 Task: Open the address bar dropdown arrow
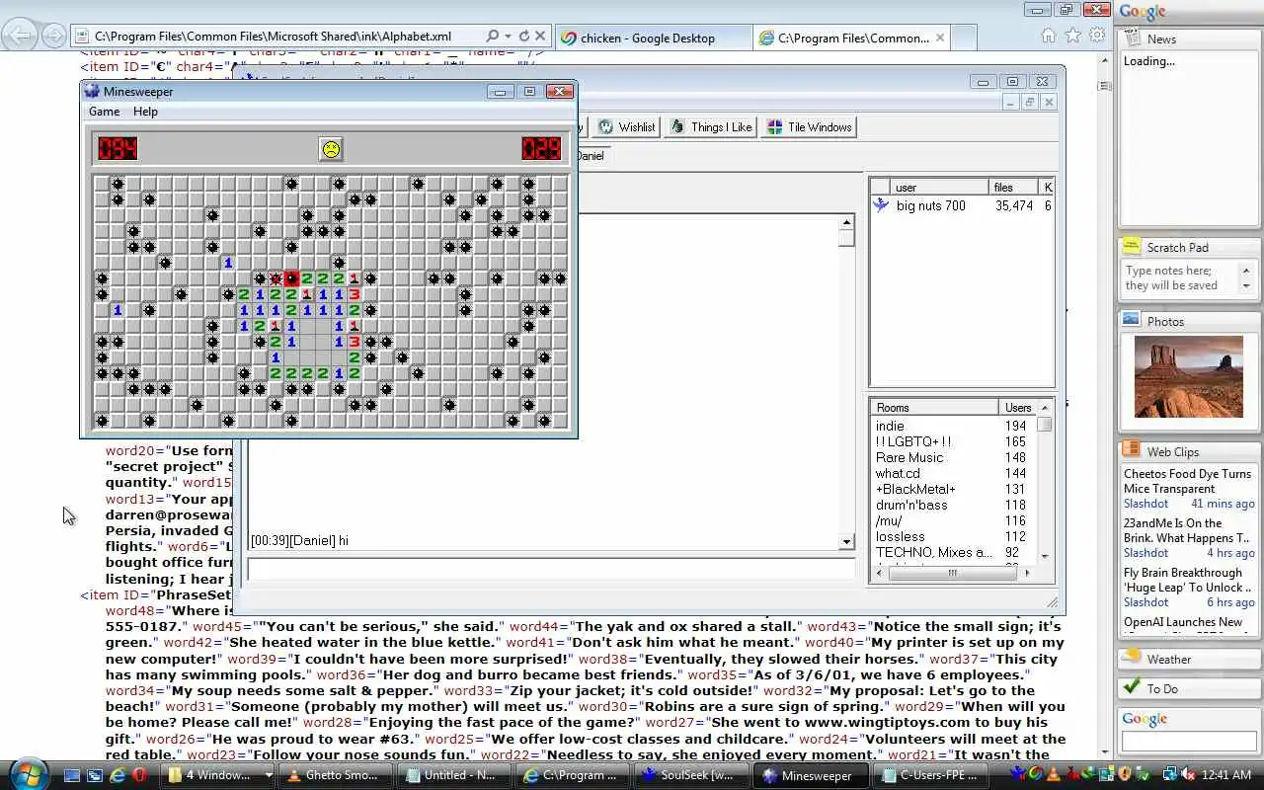point(508,37)
